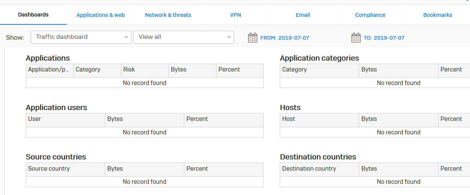Expand the View all dropdown
Image resolution: width=470 pixels, height=195 pixels.
tap(184, 37)
